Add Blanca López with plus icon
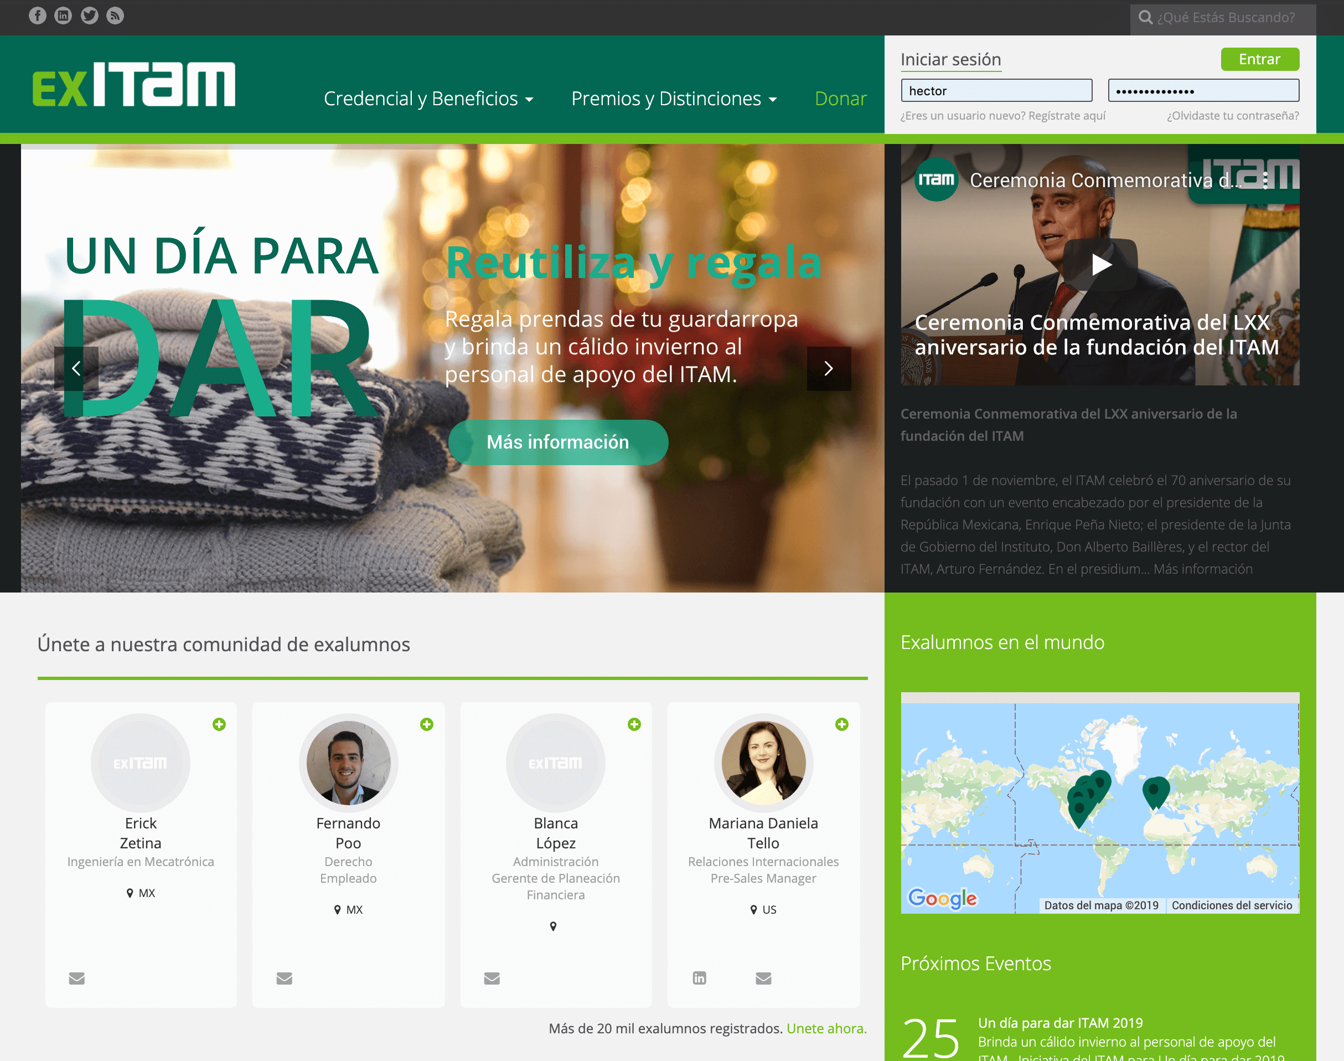The height and width of the screenshot is (1061, 1344). [634, 724]
